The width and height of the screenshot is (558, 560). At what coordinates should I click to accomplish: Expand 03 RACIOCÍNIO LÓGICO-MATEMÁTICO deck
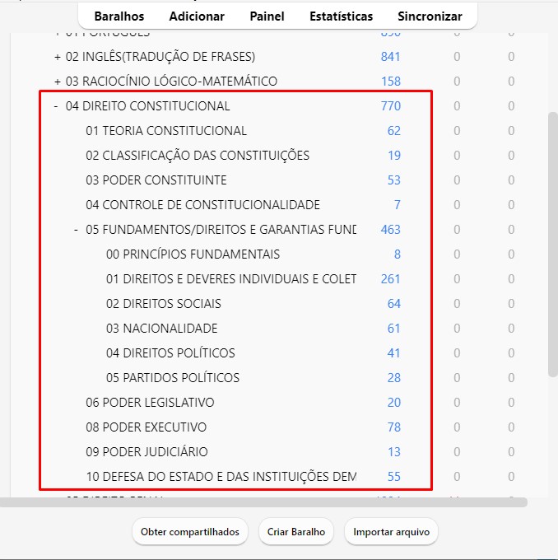[58, 82]
